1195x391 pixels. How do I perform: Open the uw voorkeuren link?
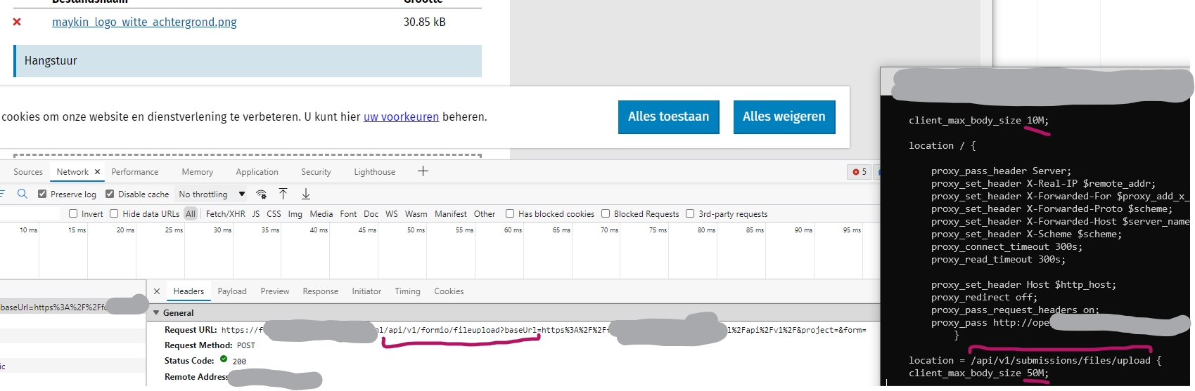401,117
